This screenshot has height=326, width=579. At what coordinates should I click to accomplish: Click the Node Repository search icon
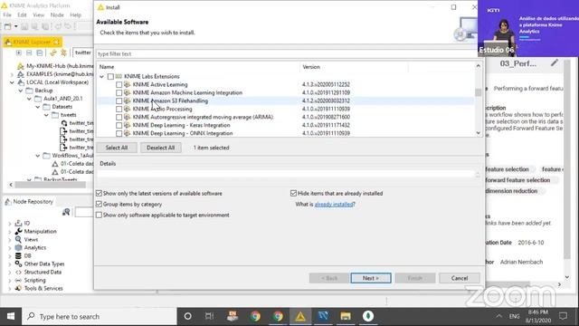coord(66,212)
